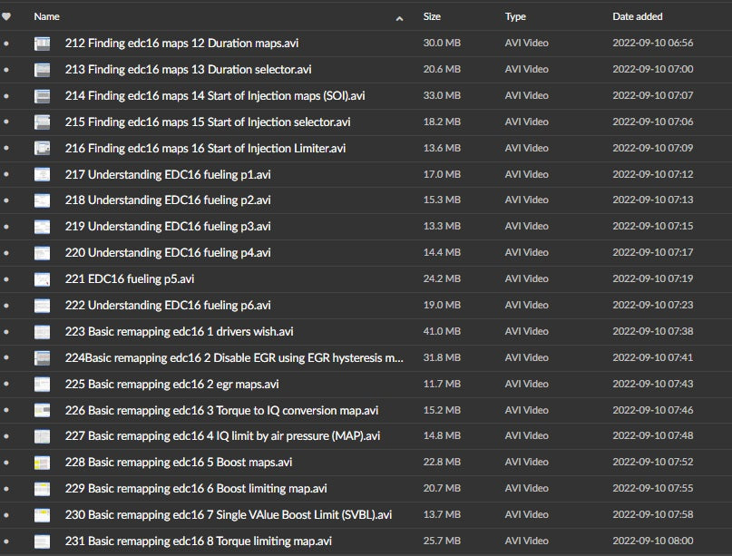Click the sort arrow in the Name column
This screenshot has width=732, height=556.
[400, 17]
